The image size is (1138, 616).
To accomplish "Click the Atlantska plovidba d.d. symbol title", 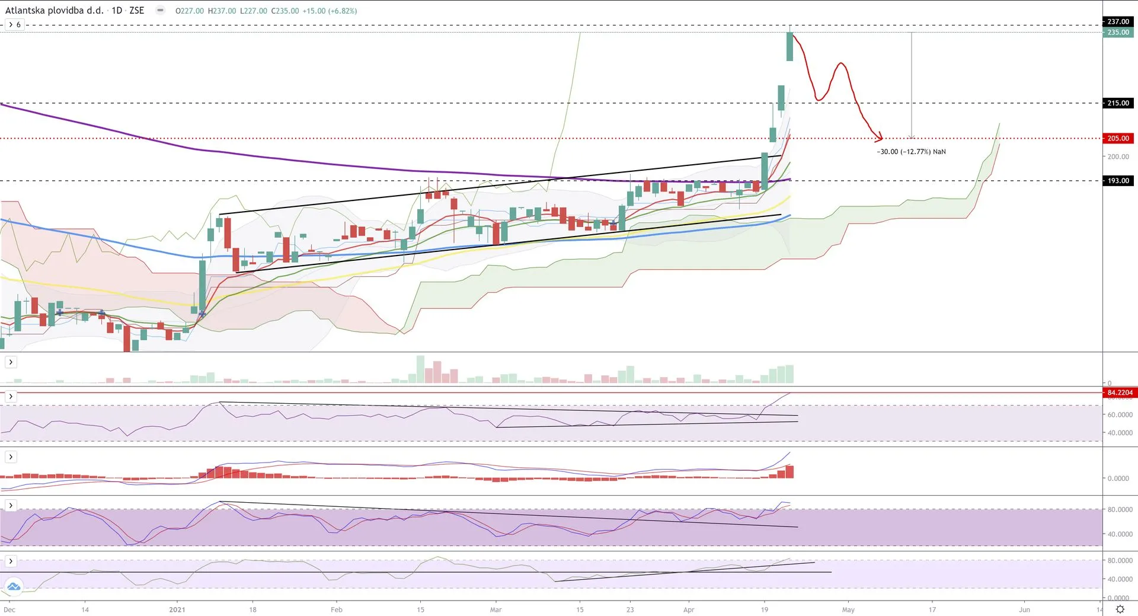I will click(55, 11).
